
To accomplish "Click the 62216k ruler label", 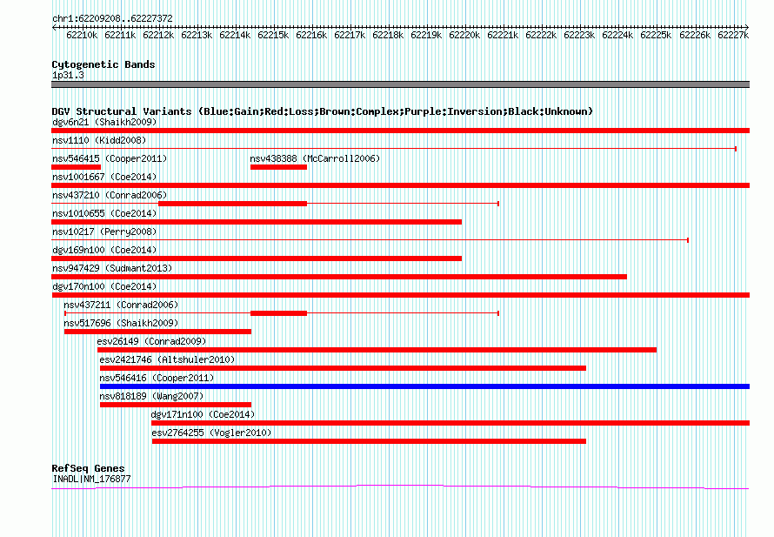I will pos(311,36).
